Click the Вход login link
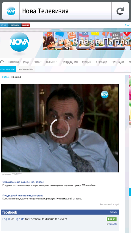Screen dimensions: 131x233 point(127,25)
